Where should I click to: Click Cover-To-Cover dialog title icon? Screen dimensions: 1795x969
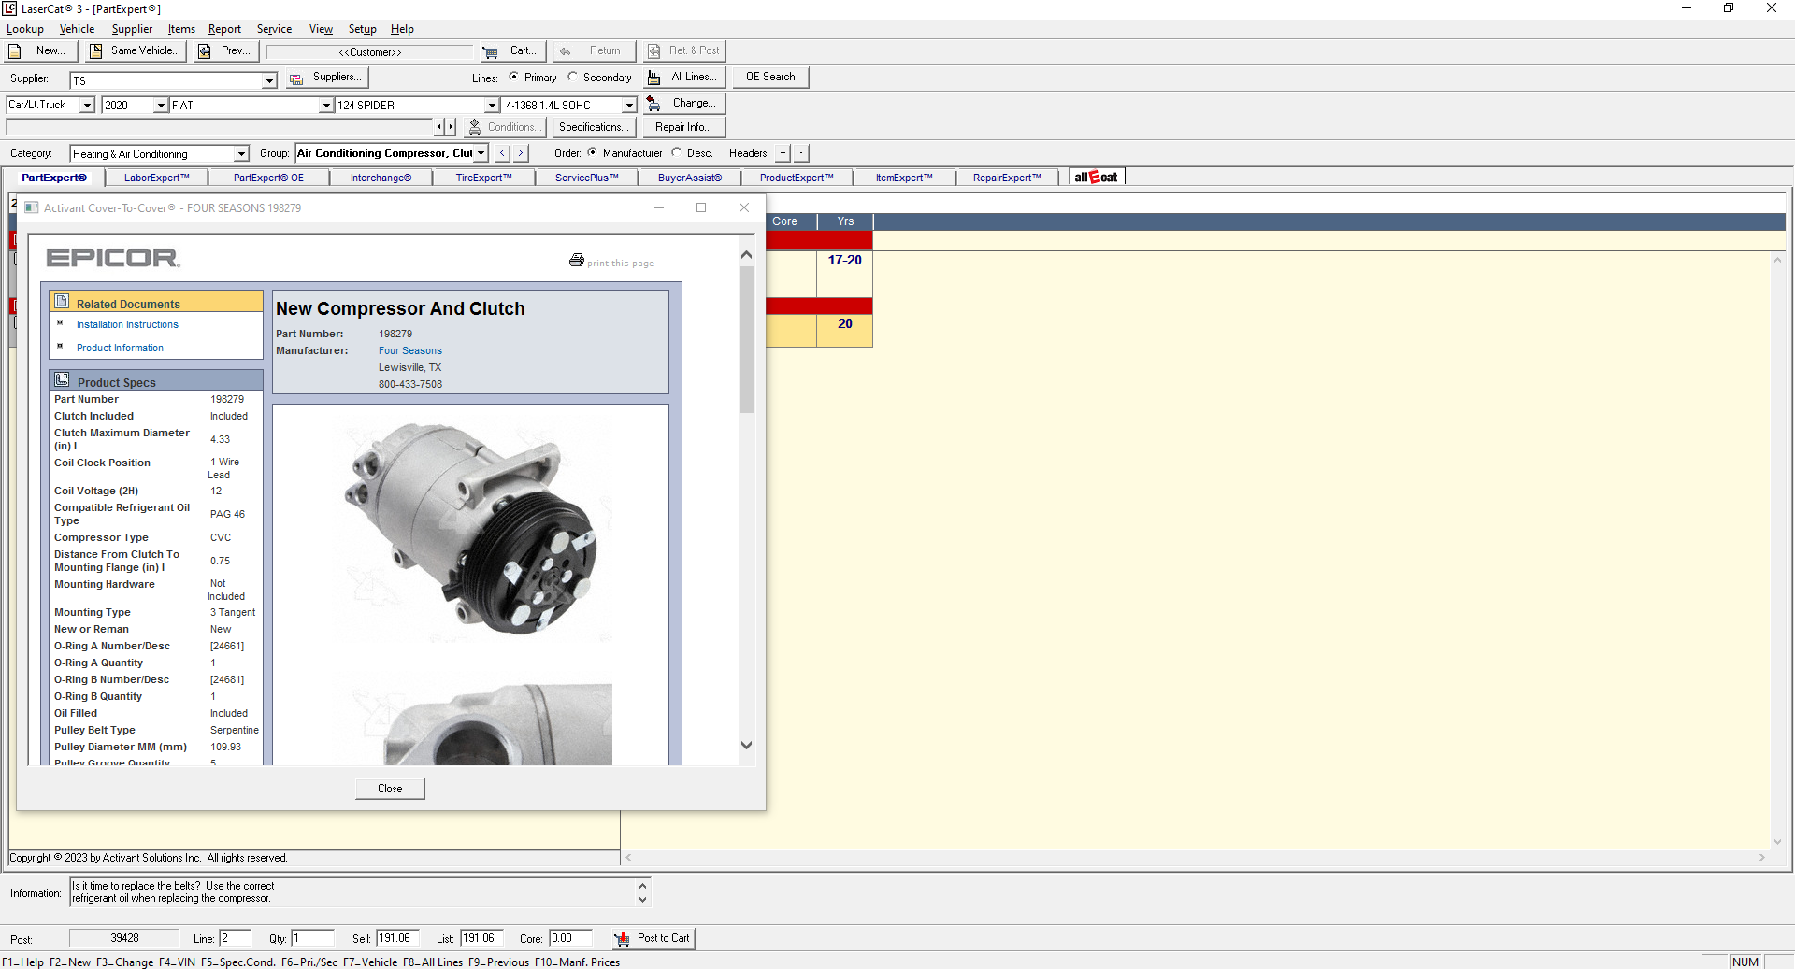pyautogui.click(x=32, y=207)
